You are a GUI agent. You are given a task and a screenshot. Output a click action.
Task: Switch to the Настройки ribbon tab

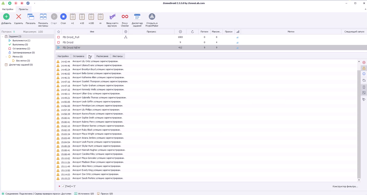(x=7, y=9)
